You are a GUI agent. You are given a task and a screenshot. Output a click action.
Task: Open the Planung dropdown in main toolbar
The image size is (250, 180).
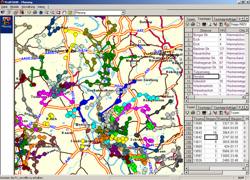(123, 12)
